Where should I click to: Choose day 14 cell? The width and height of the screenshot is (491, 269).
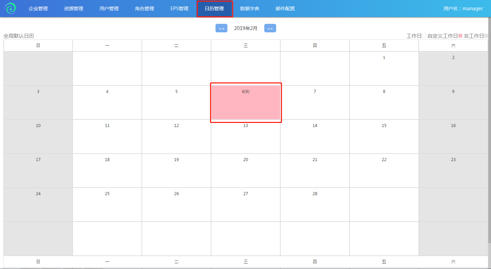315,137
